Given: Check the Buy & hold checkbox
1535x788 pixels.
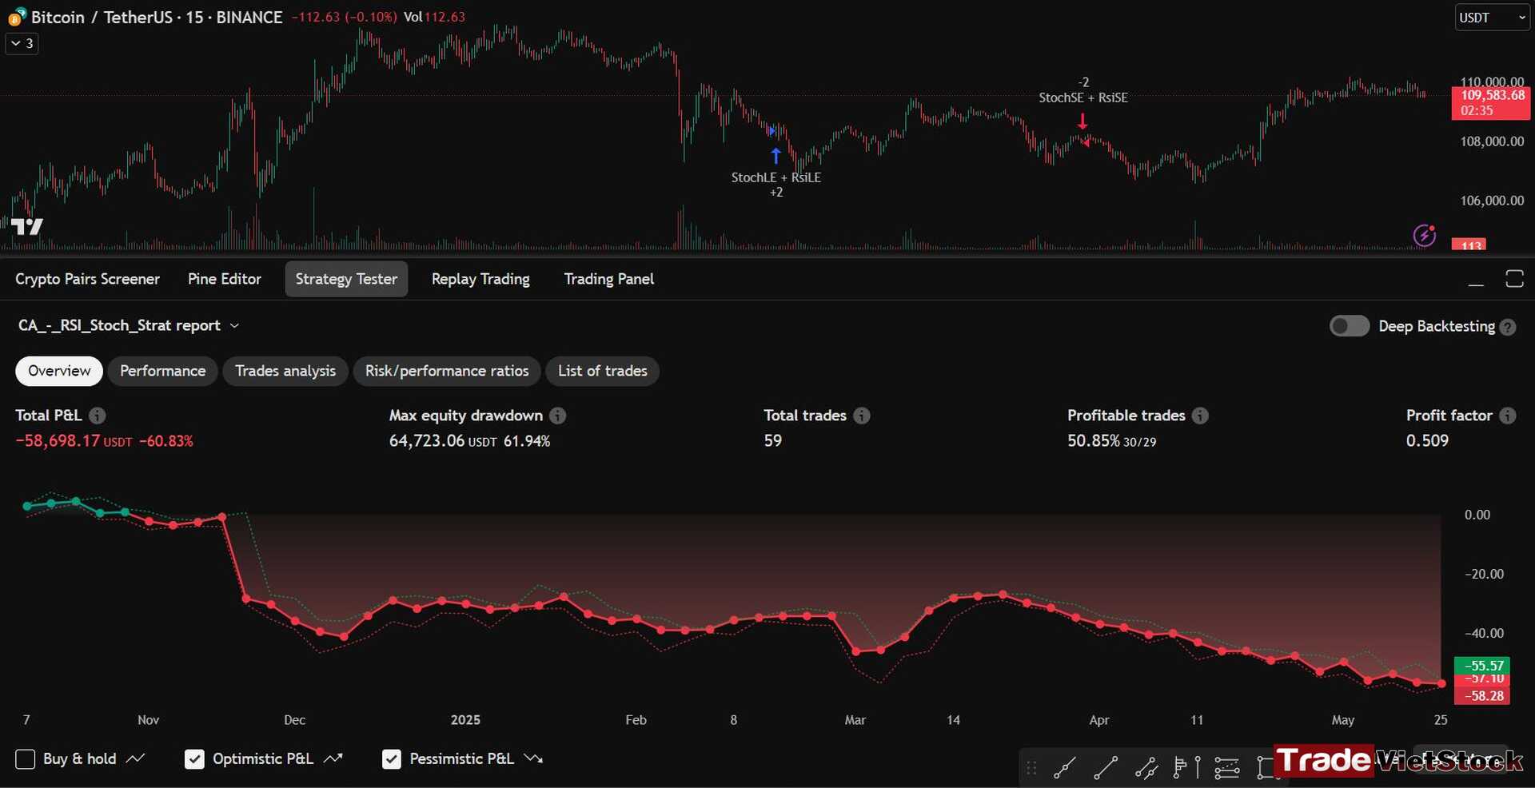Looking at the screenshot, I should tap(26, 759).
